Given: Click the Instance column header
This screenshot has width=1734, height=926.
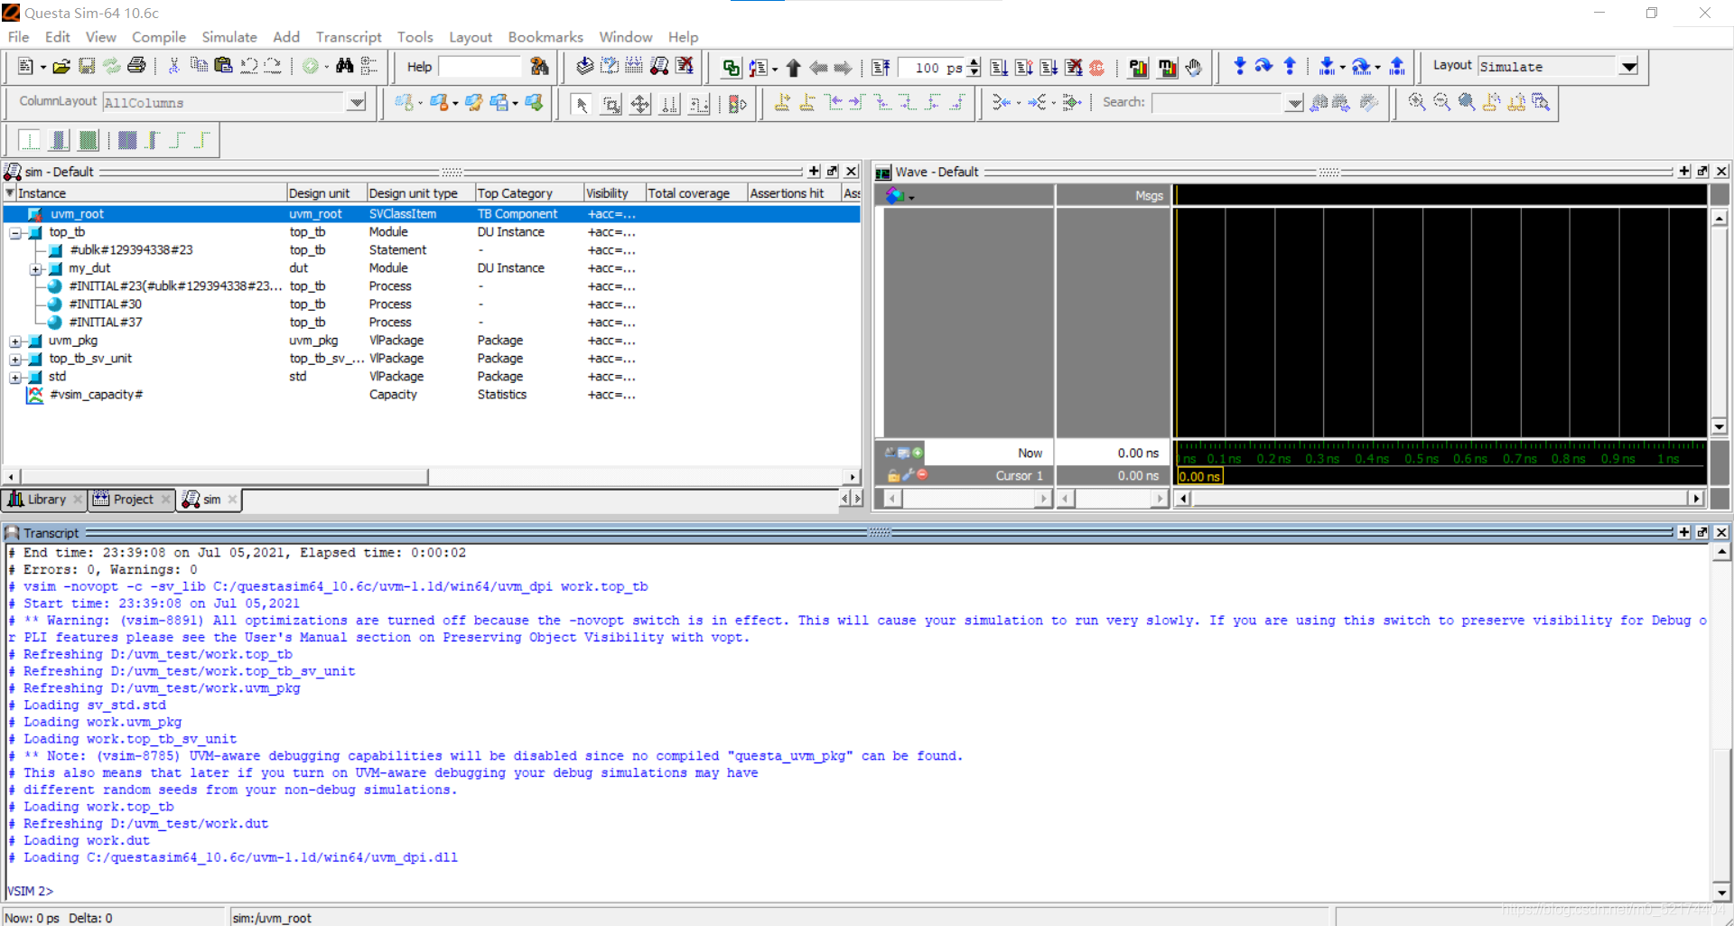Looking at the screenshot, I should click(x=150, y=193).
